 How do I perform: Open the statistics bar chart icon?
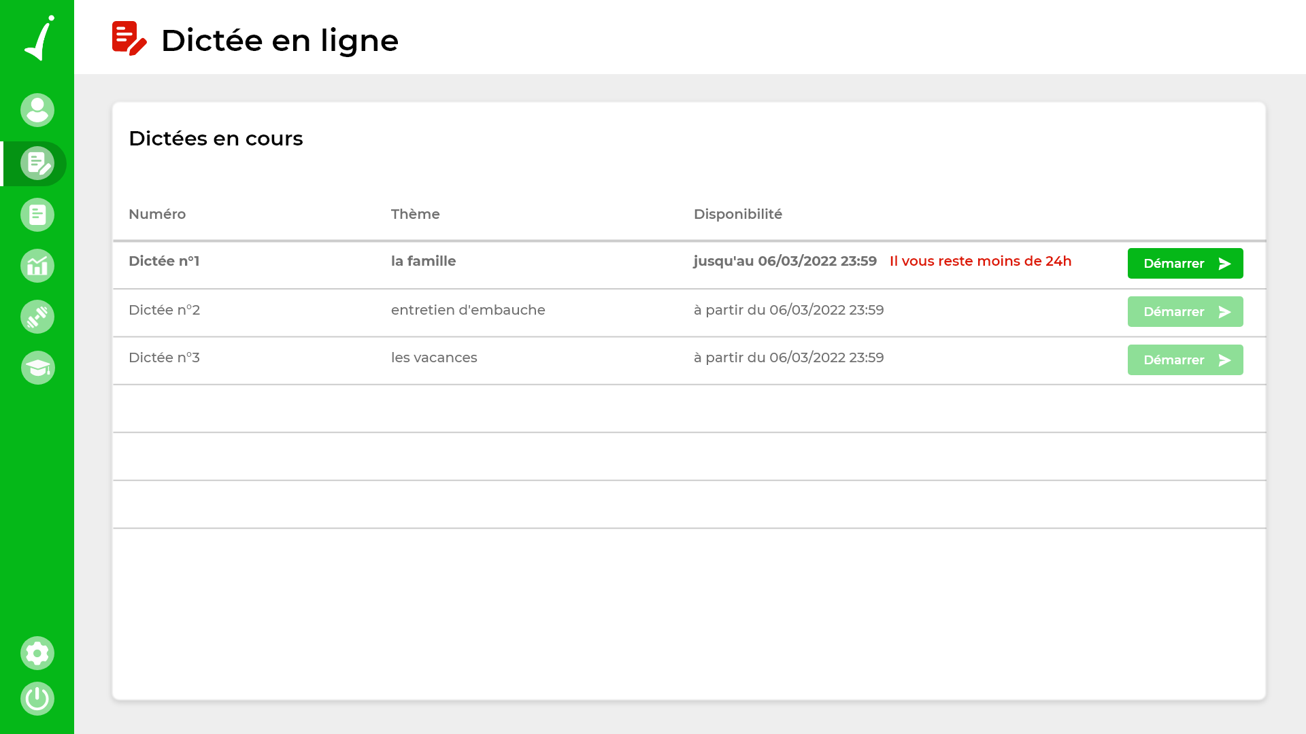[x=37, y=266]
